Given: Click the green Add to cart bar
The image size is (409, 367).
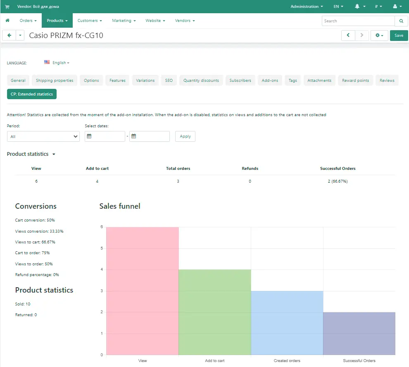Looking at the screenshot, I should click(215, 312).
